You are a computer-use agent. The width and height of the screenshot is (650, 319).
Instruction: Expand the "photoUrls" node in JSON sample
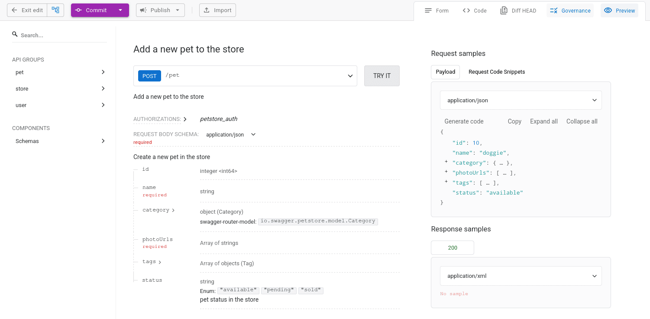point(446,172)
